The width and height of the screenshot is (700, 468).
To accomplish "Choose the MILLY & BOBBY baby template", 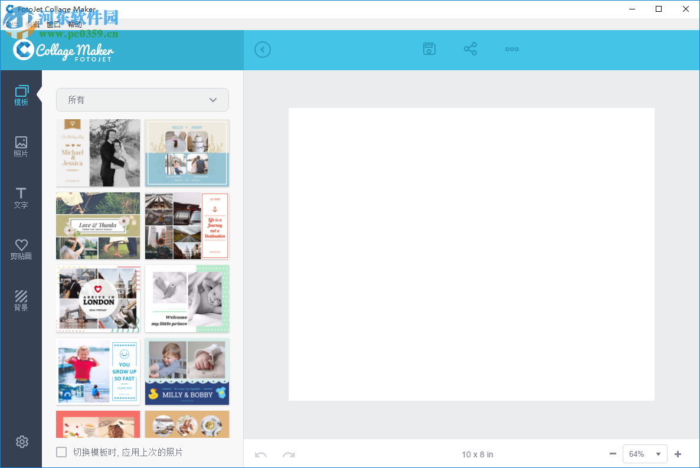I will tap(187, 372).
